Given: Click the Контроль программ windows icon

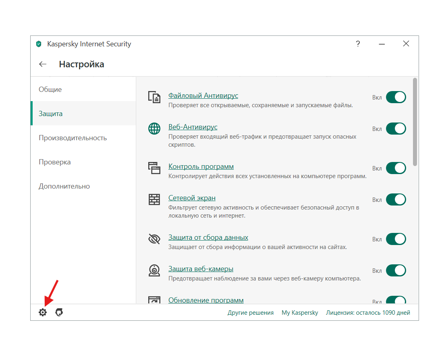Looking at the screenshot, I should pyautogui.click(x=154, y=168).
